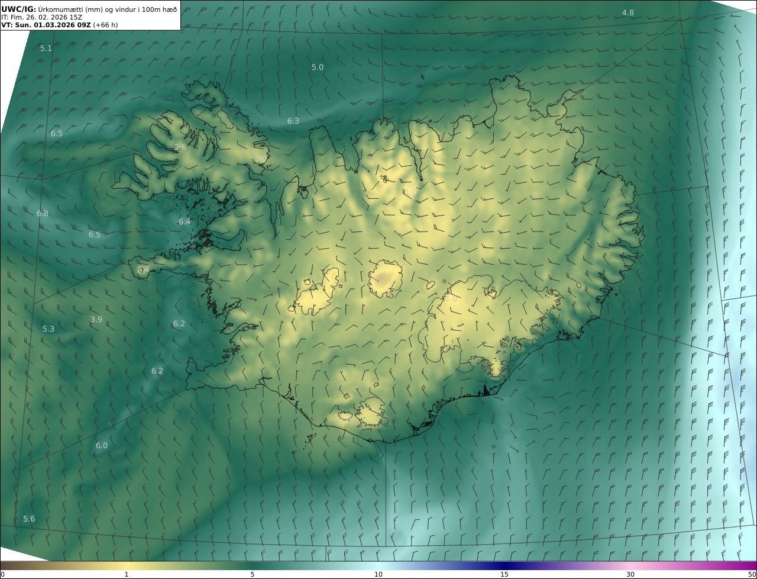Select the 5.3 value label on the map
The image size is (757, 579).
(x=48, y=329)
